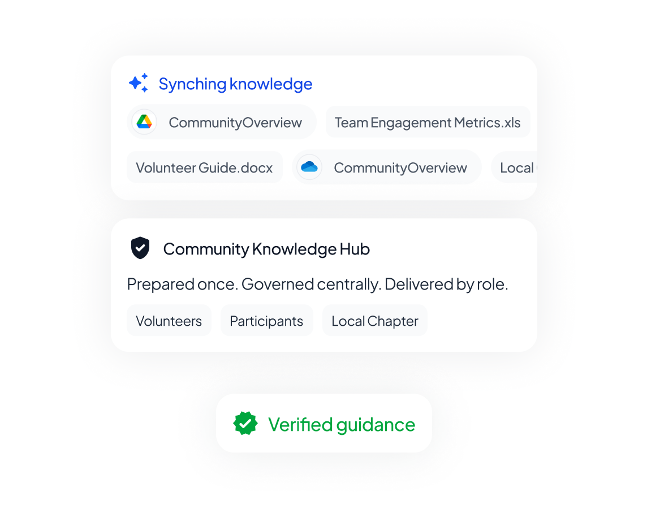Open the Team Engagement Metrics.xls file chip
This screenshot has height=509, width=647.
[x=428, y=123]
